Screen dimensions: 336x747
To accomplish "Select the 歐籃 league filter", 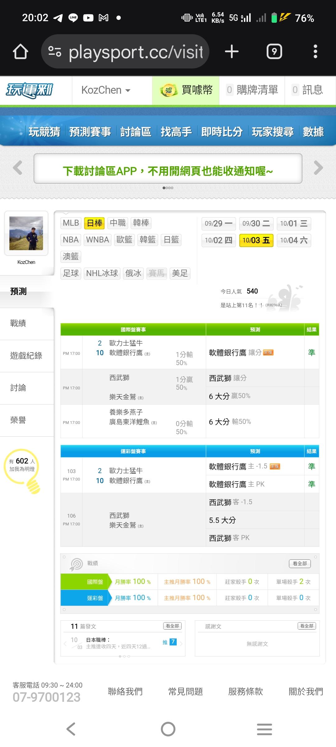I will pos(124,240).
